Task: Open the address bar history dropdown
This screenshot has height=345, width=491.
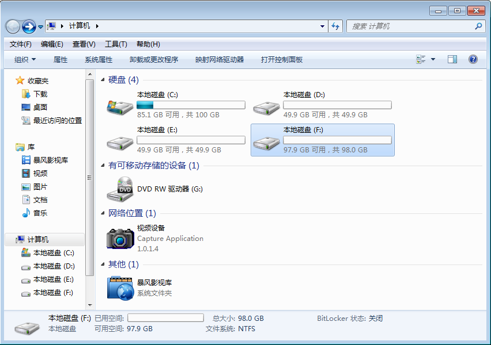Action: tap(322, 26)
